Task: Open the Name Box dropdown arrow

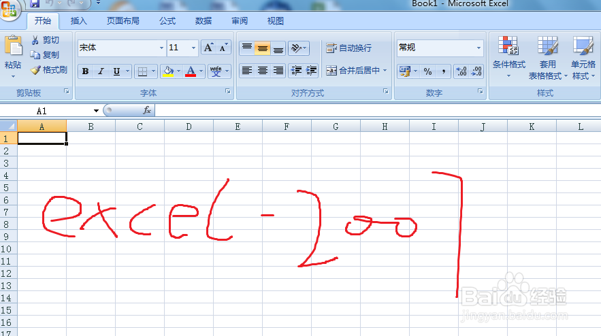Action: [96, 111]
